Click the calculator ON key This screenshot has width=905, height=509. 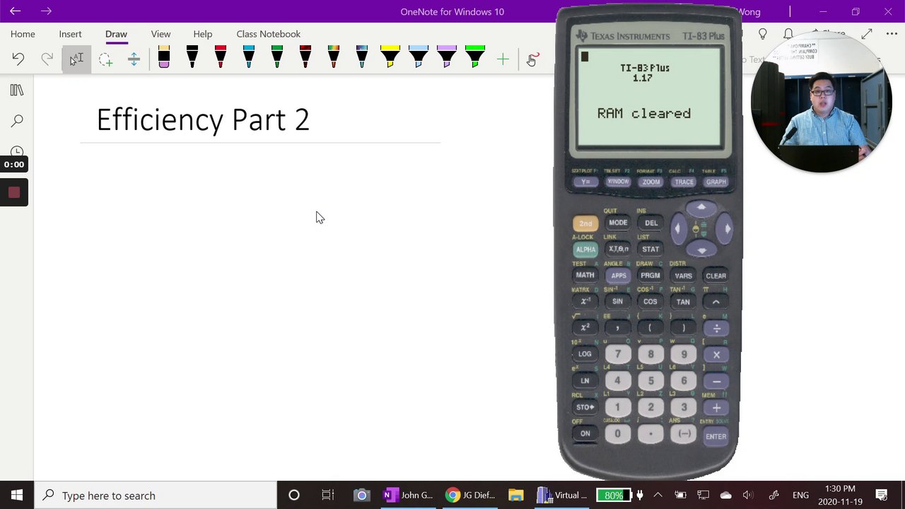coord(585,433)
